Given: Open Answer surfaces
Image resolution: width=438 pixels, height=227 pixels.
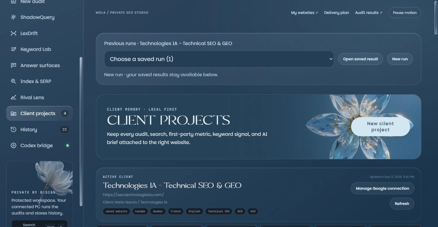Looking at the screenshot, I should click(39, 65).
